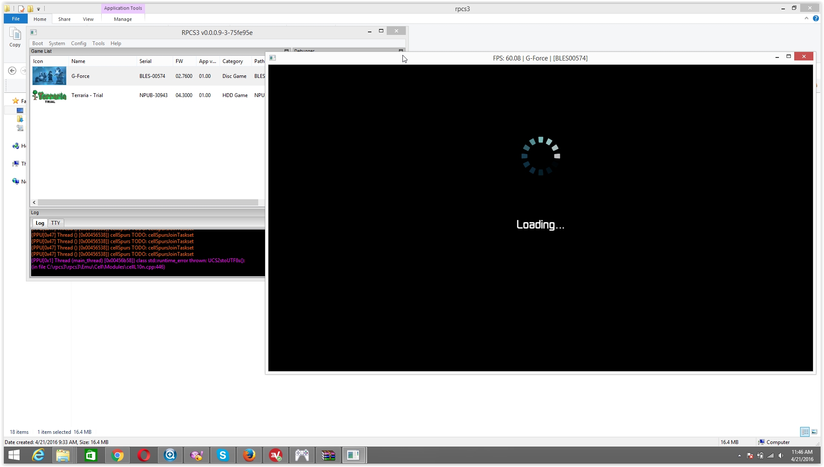Show hidden system tray icons
The width and height of the screenshot is (824, 467).
739,456
